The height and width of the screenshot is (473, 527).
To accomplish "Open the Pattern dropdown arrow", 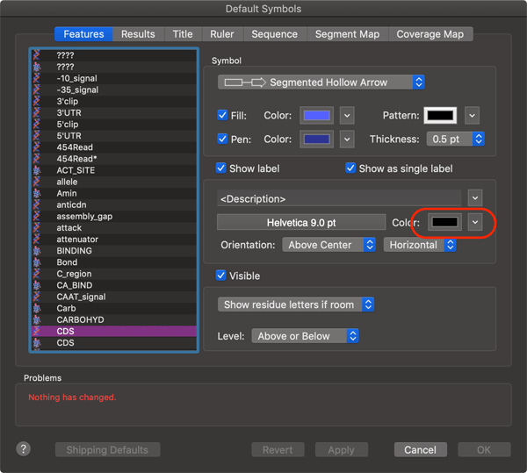I will click(x=472, y=116).
